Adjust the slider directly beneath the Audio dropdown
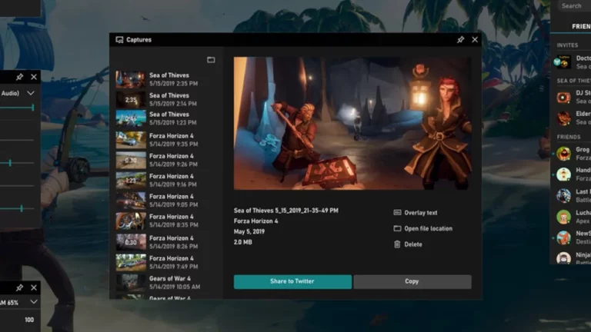591x332 pixels. (x=17, y=108)
